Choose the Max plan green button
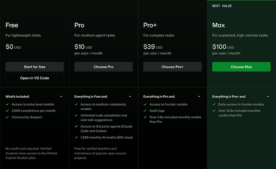This screenshot has height=169, width=276. [241, 67]
